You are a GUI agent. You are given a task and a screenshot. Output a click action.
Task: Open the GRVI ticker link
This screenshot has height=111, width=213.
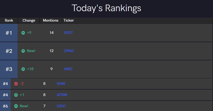click(x=61, y=106)
